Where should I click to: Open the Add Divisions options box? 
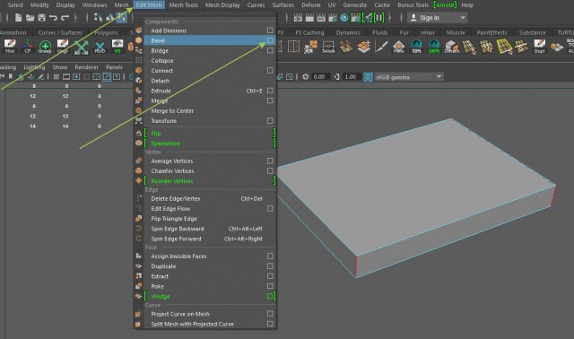270,30
